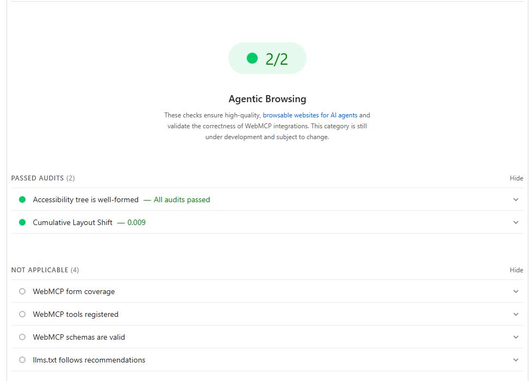Expand llms.txt follows recommendations chevron
530x381 pixels.
click(x=516, y=360)
